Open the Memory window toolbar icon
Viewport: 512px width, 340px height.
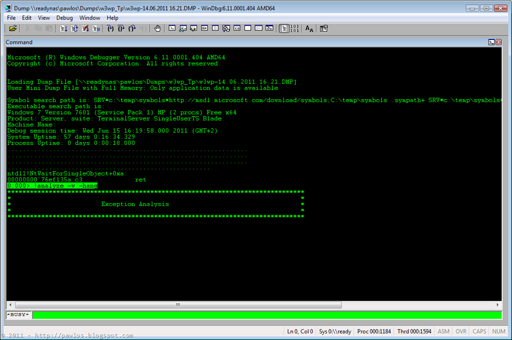[215, 28]
